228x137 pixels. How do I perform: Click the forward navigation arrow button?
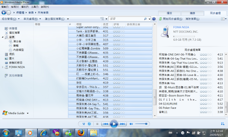9,13
